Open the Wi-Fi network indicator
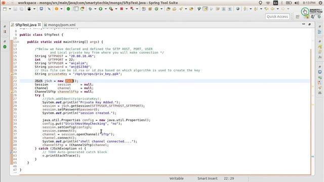The width and height of the screenshot is (324, 182). [268, 3]
